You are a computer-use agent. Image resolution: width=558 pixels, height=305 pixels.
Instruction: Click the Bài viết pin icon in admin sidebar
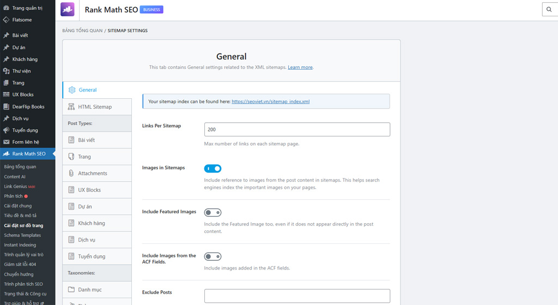point(6,35)
